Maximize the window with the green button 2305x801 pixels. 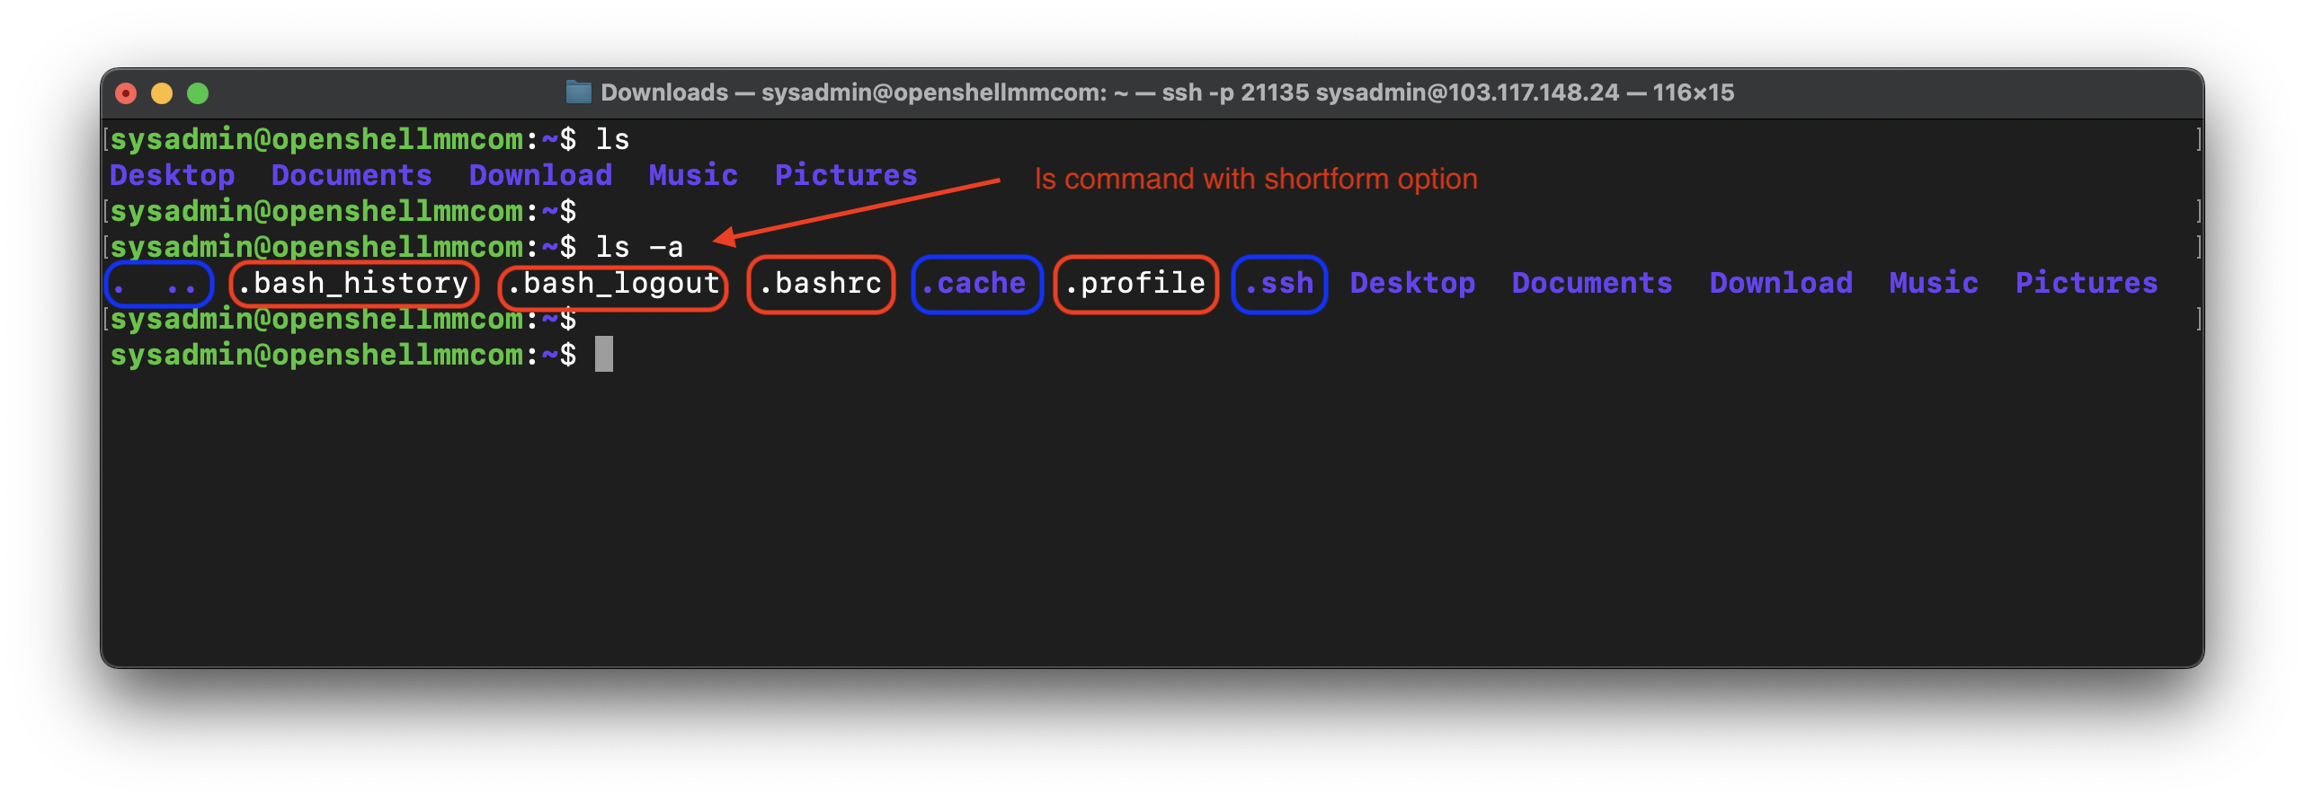pyautogui.click(x=198, y=93)
